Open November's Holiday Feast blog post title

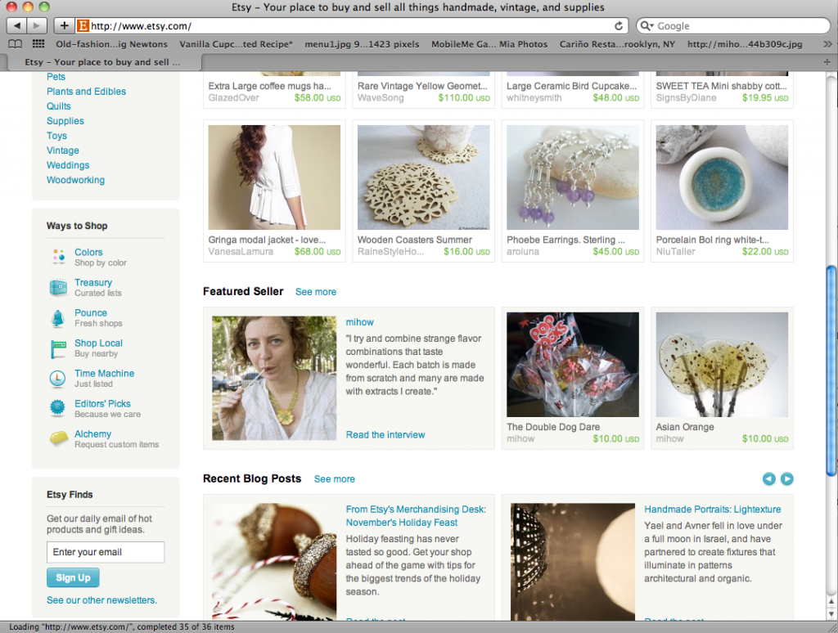tap(416, 516)
